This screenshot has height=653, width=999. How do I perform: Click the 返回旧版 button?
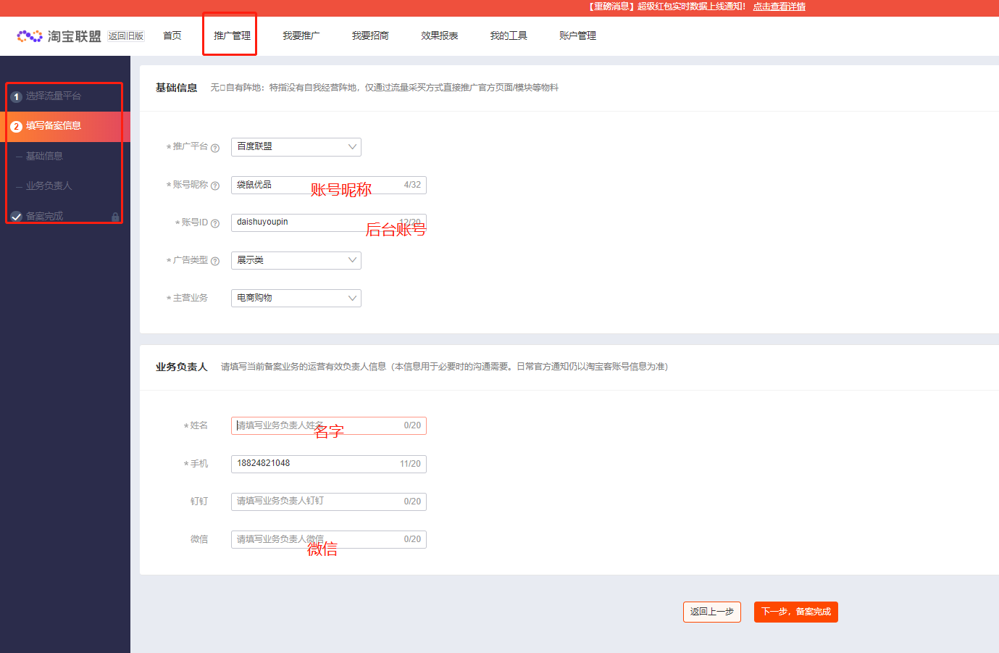click(126, 36)
